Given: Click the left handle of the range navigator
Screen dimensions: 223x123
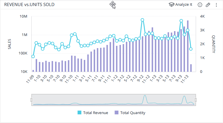Looking at the screenshot, I should click(x=32, y=100).
